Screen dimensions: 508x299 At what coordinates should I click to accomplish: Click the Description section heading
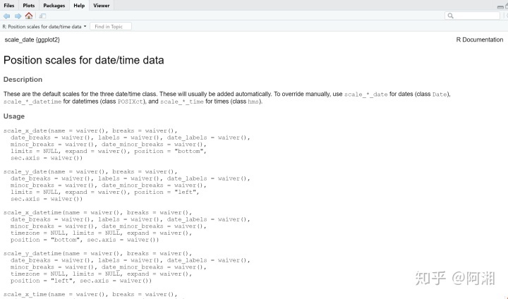pos(23,80)
